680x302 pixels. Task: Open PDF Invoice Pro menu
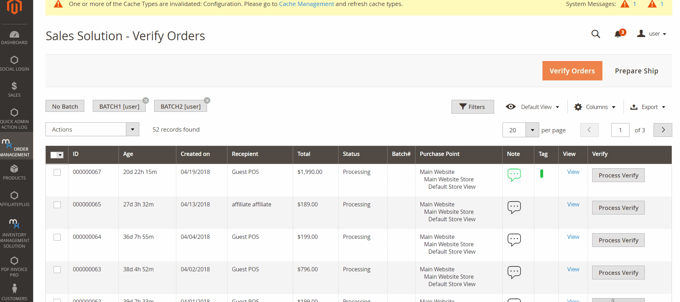pos(14,267)
